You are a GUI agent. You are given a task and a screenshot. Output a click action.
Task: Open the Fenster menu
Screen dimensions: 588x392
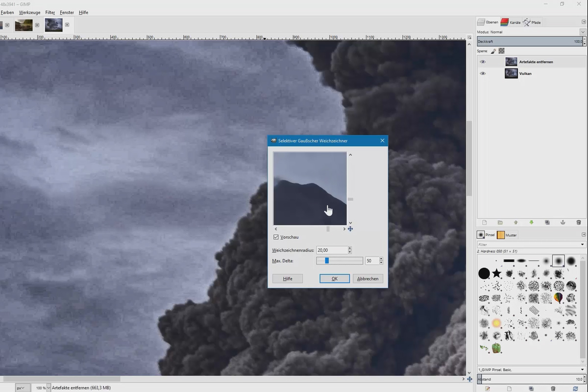67,12
